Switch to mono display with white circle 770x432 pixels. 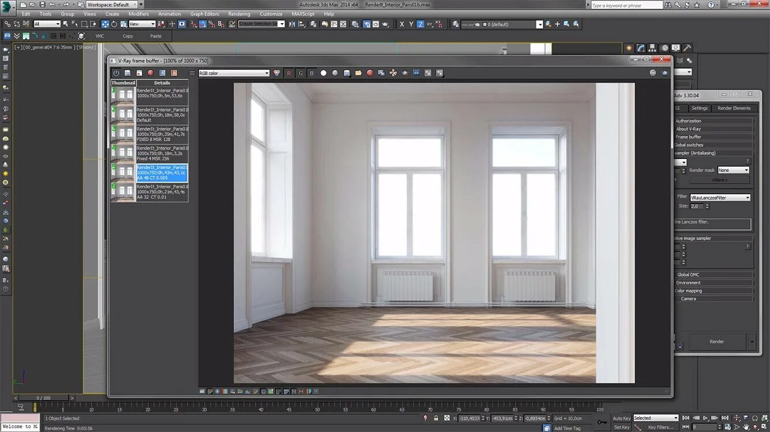pyautogui.click(x=324, y=73)
